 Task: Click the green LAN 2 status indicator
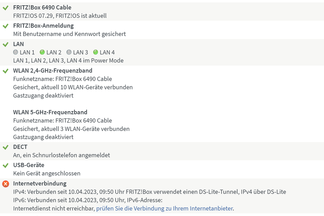click(42, 52)
